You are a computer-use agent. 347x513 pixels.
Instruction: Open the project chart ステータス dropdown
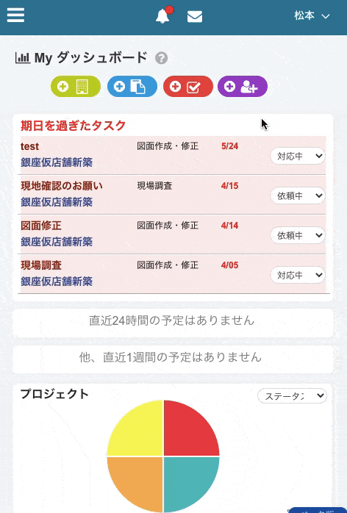[292, 396]
